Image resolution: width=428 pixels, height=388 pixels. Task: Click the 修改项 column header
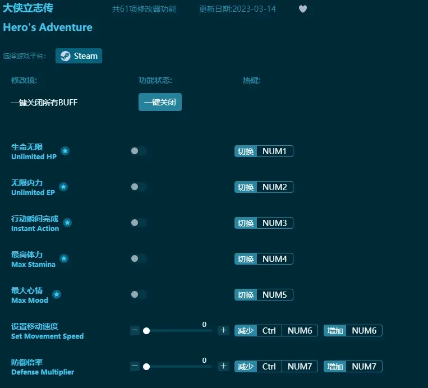pos(24,80)
